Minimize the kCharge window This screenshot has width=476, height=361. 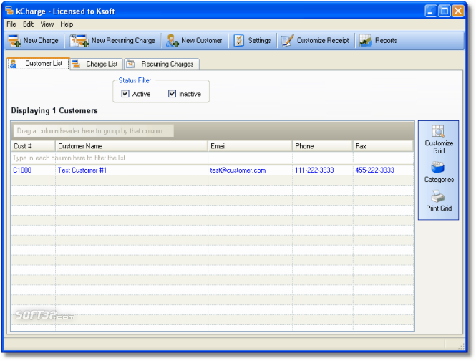pyautogui.click(x=430, y=11)
